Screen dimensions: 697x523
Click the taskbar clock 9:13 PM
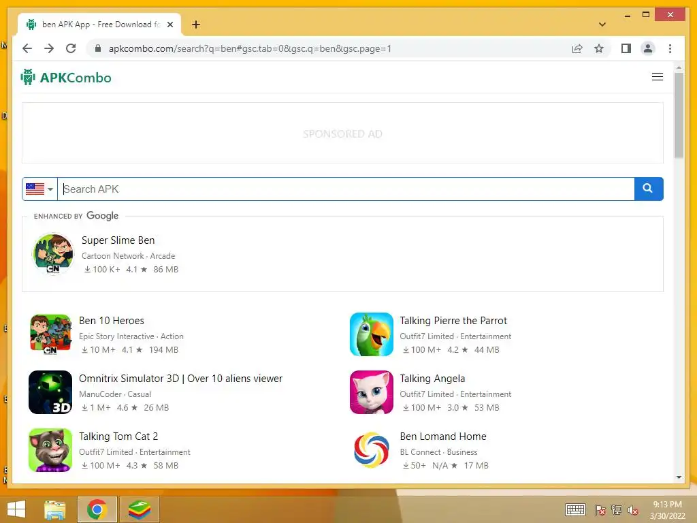[667, 505]
